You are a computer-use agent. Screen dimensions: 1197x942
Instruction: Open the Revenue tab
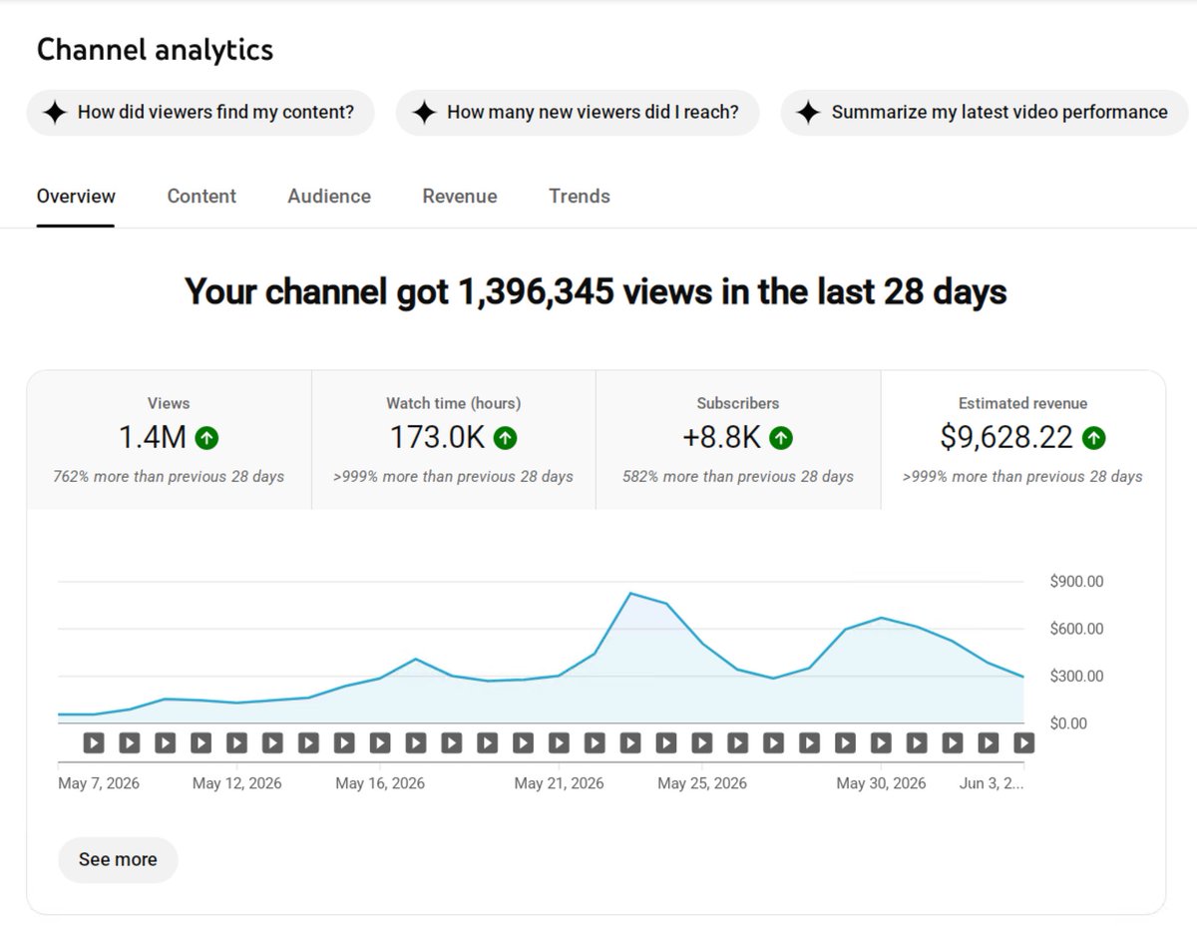tap(460, 197)
